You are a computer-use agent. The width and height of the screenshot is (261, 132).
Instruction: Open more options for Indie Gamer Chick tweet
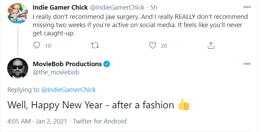tap(247, 7)
